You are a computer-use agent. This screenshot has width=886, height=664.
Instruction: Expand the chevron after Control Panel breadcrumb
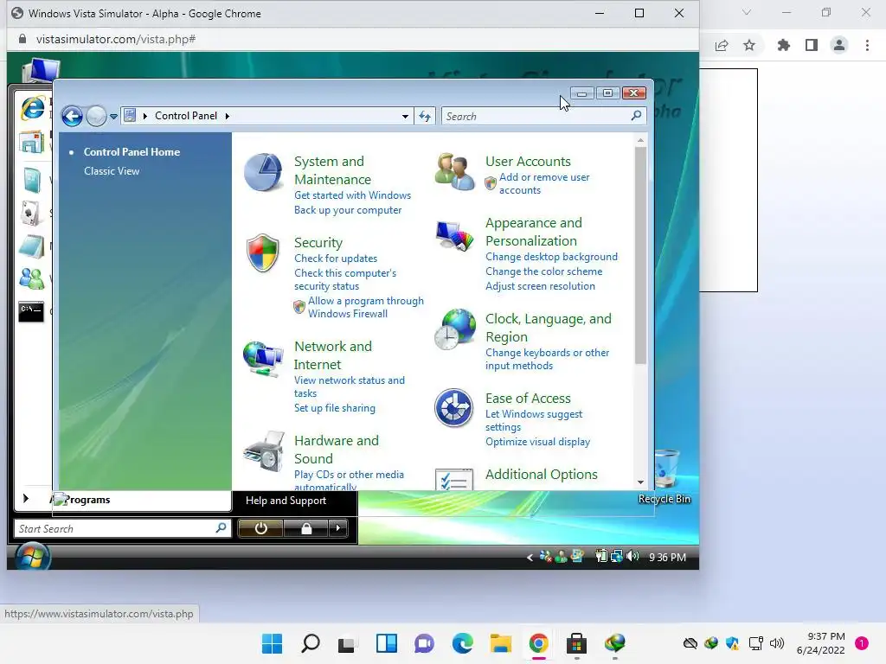[228, 116]
